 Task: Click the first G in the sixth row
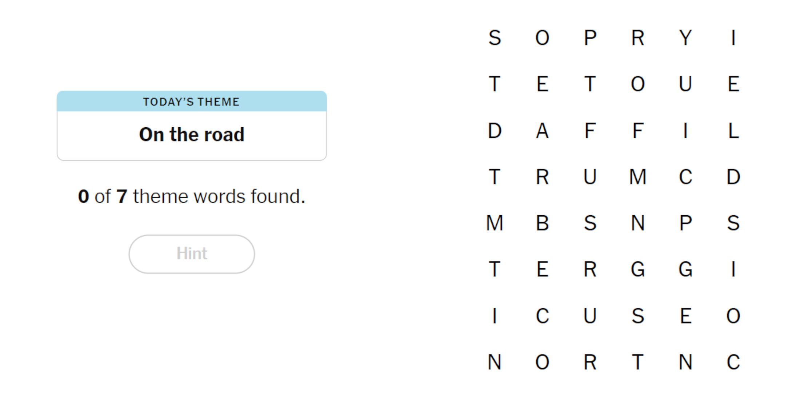click(639, 269)
